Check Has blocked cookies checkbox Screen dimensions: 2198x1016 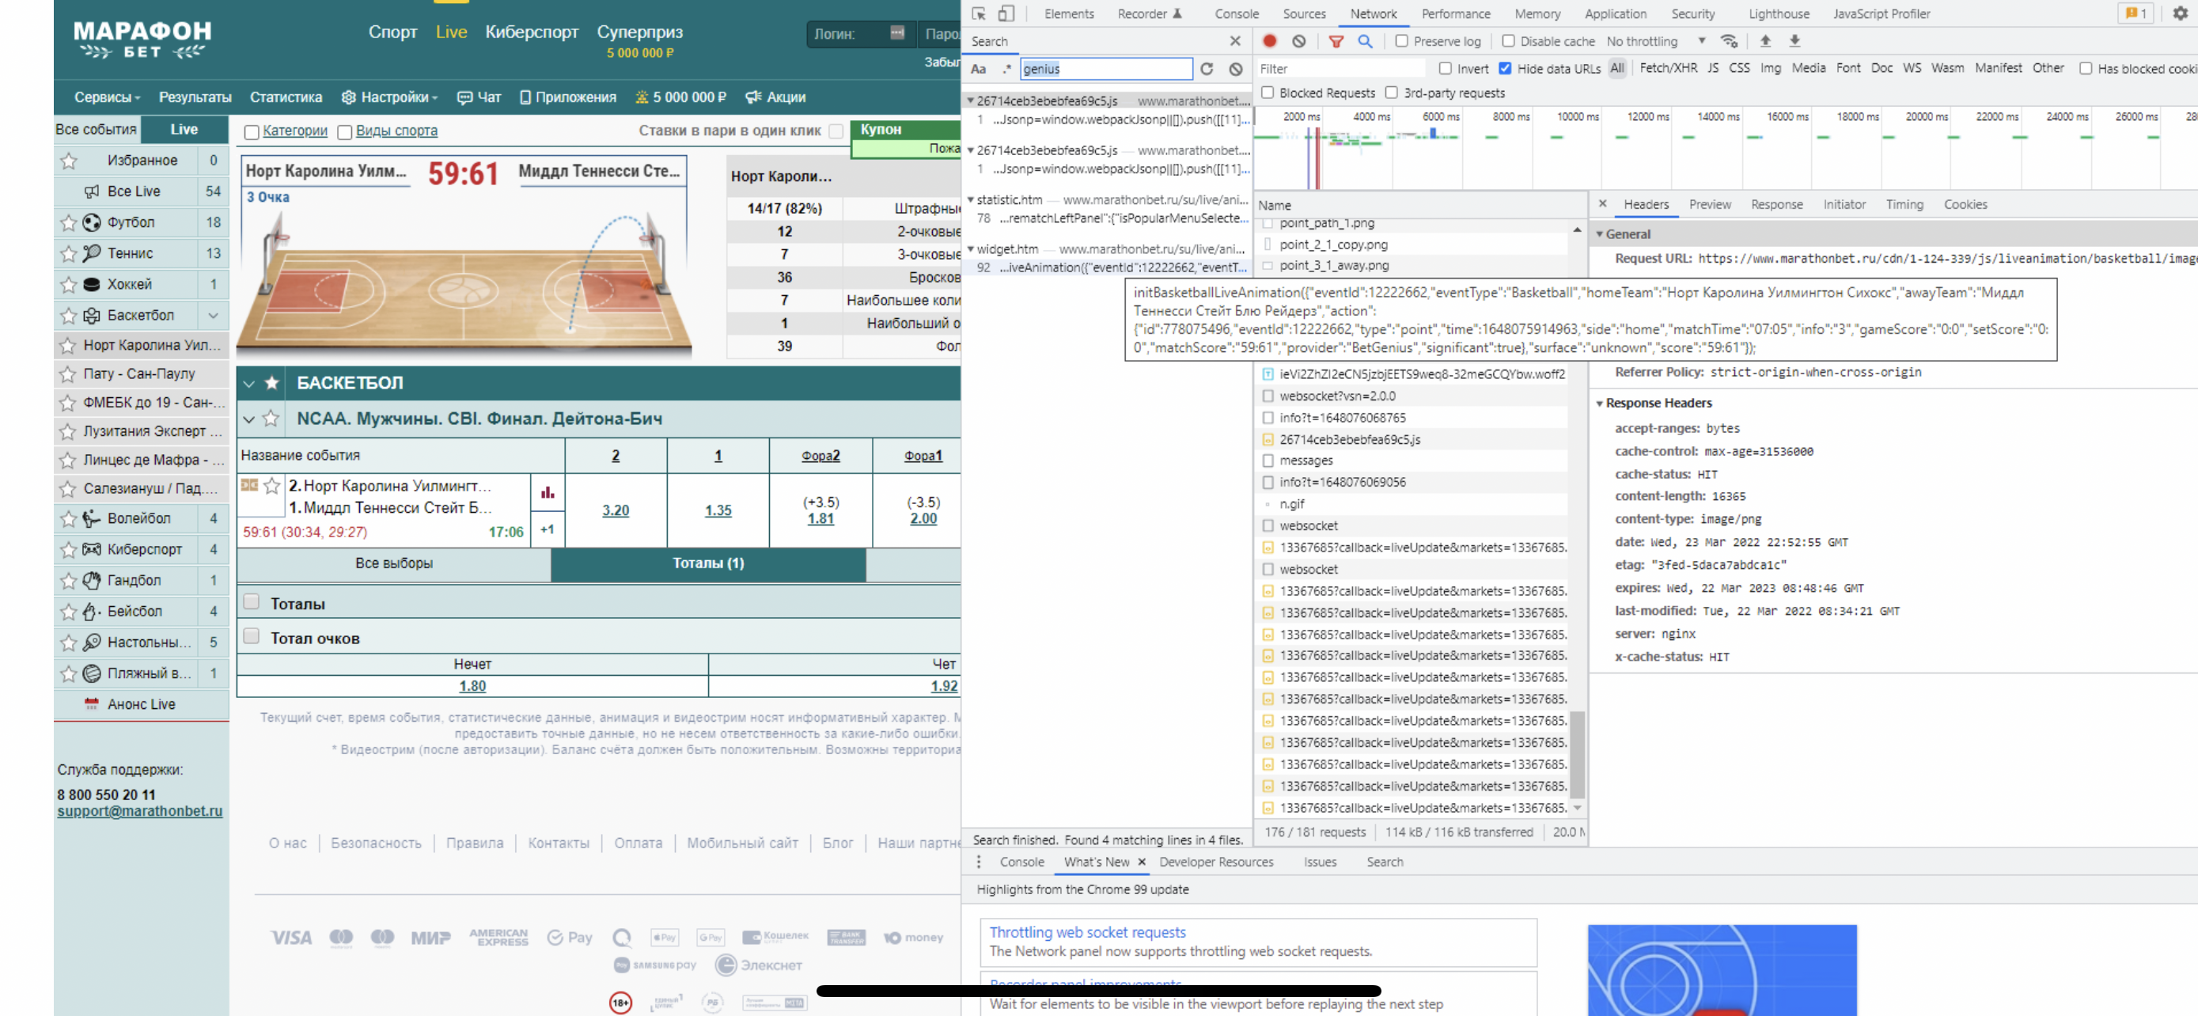click(2086, 69)
